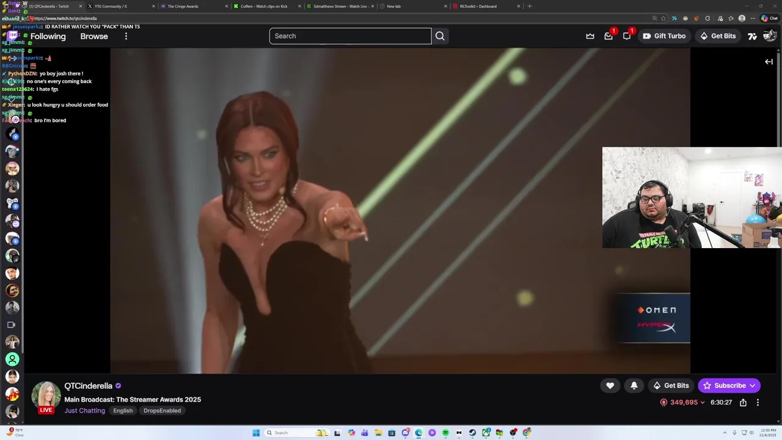Open the Following tab
The image size is (782, 440).
click(48, 36)
